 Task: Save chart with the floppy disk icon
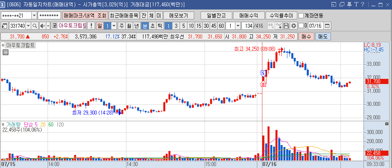pyautogui.click(x=286, y=26)
